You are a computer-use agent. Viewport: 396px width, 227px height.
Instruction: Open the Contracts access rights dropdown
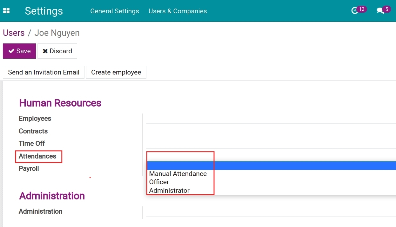tap(270, 131)
